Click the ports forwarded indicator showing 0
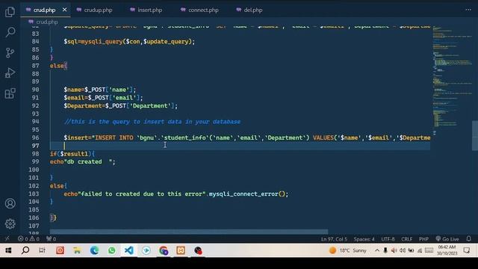Viewport: 478px width, 269px height. 52,239
